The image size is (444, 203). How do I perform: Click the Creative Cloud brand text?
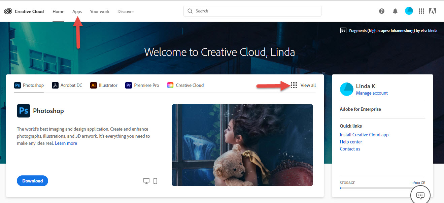pos(29,11)
